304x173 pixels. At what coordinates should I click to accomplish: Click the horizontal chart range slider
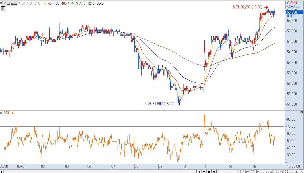228,171
